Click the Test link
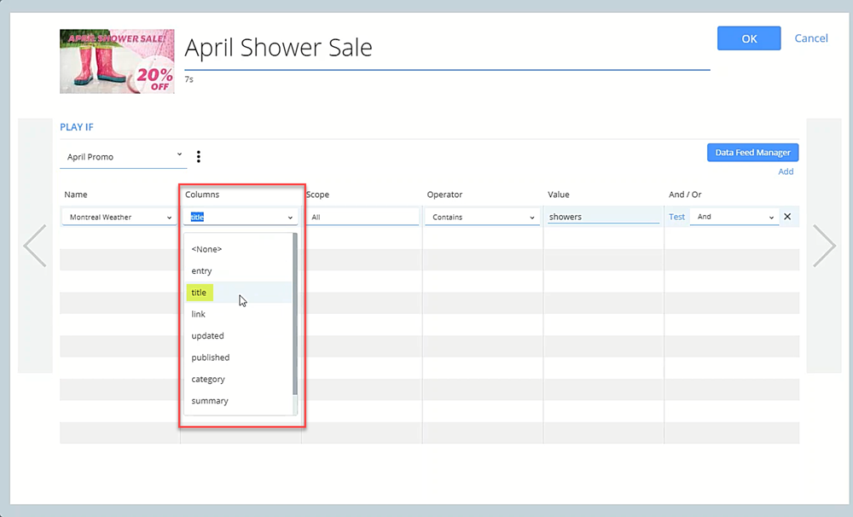Image resolution: width=853 pixels, height=517 pixels. 676,218
